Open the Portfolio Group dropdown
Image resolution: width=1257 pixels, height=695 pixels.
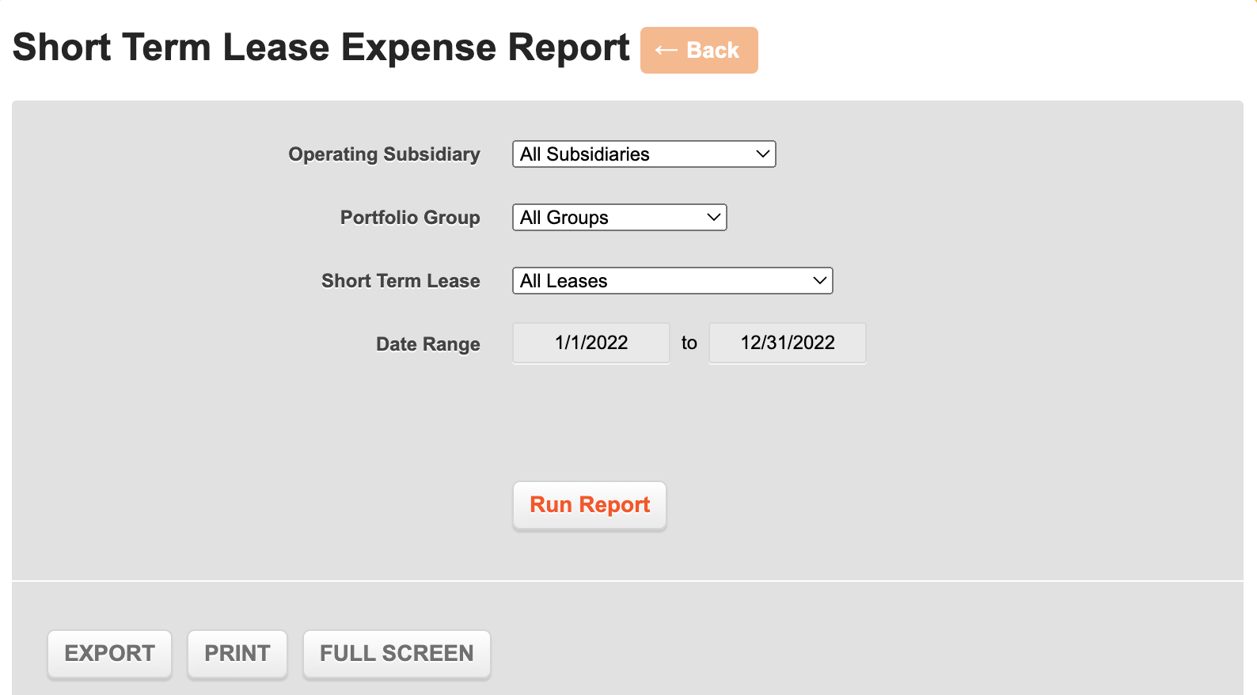click(x=619, y=217)
